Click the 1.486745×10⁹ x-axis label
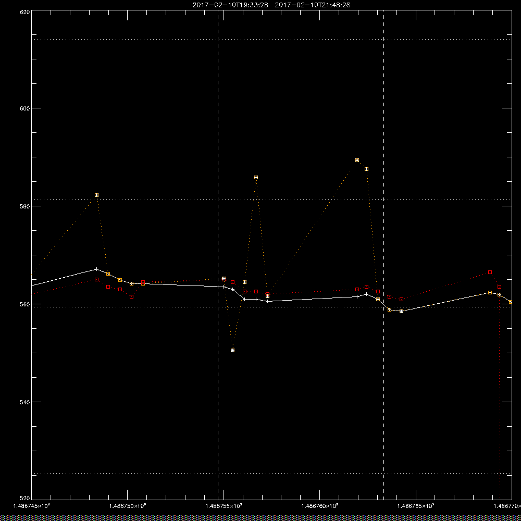Screen dimensions: 521x521 [32, 506]
